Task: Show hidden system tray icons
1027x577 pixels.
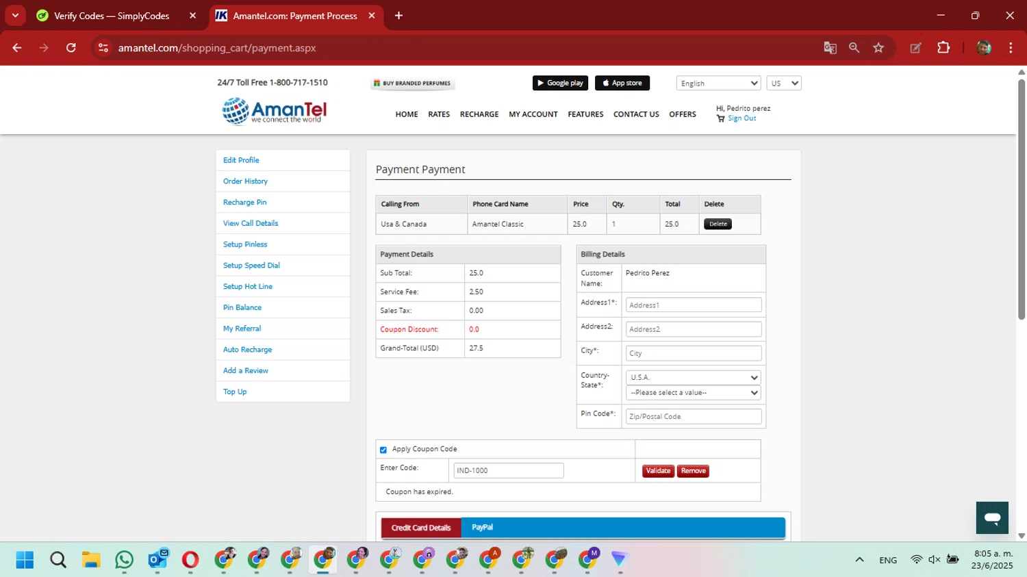Action: click(x=859, y=560)
